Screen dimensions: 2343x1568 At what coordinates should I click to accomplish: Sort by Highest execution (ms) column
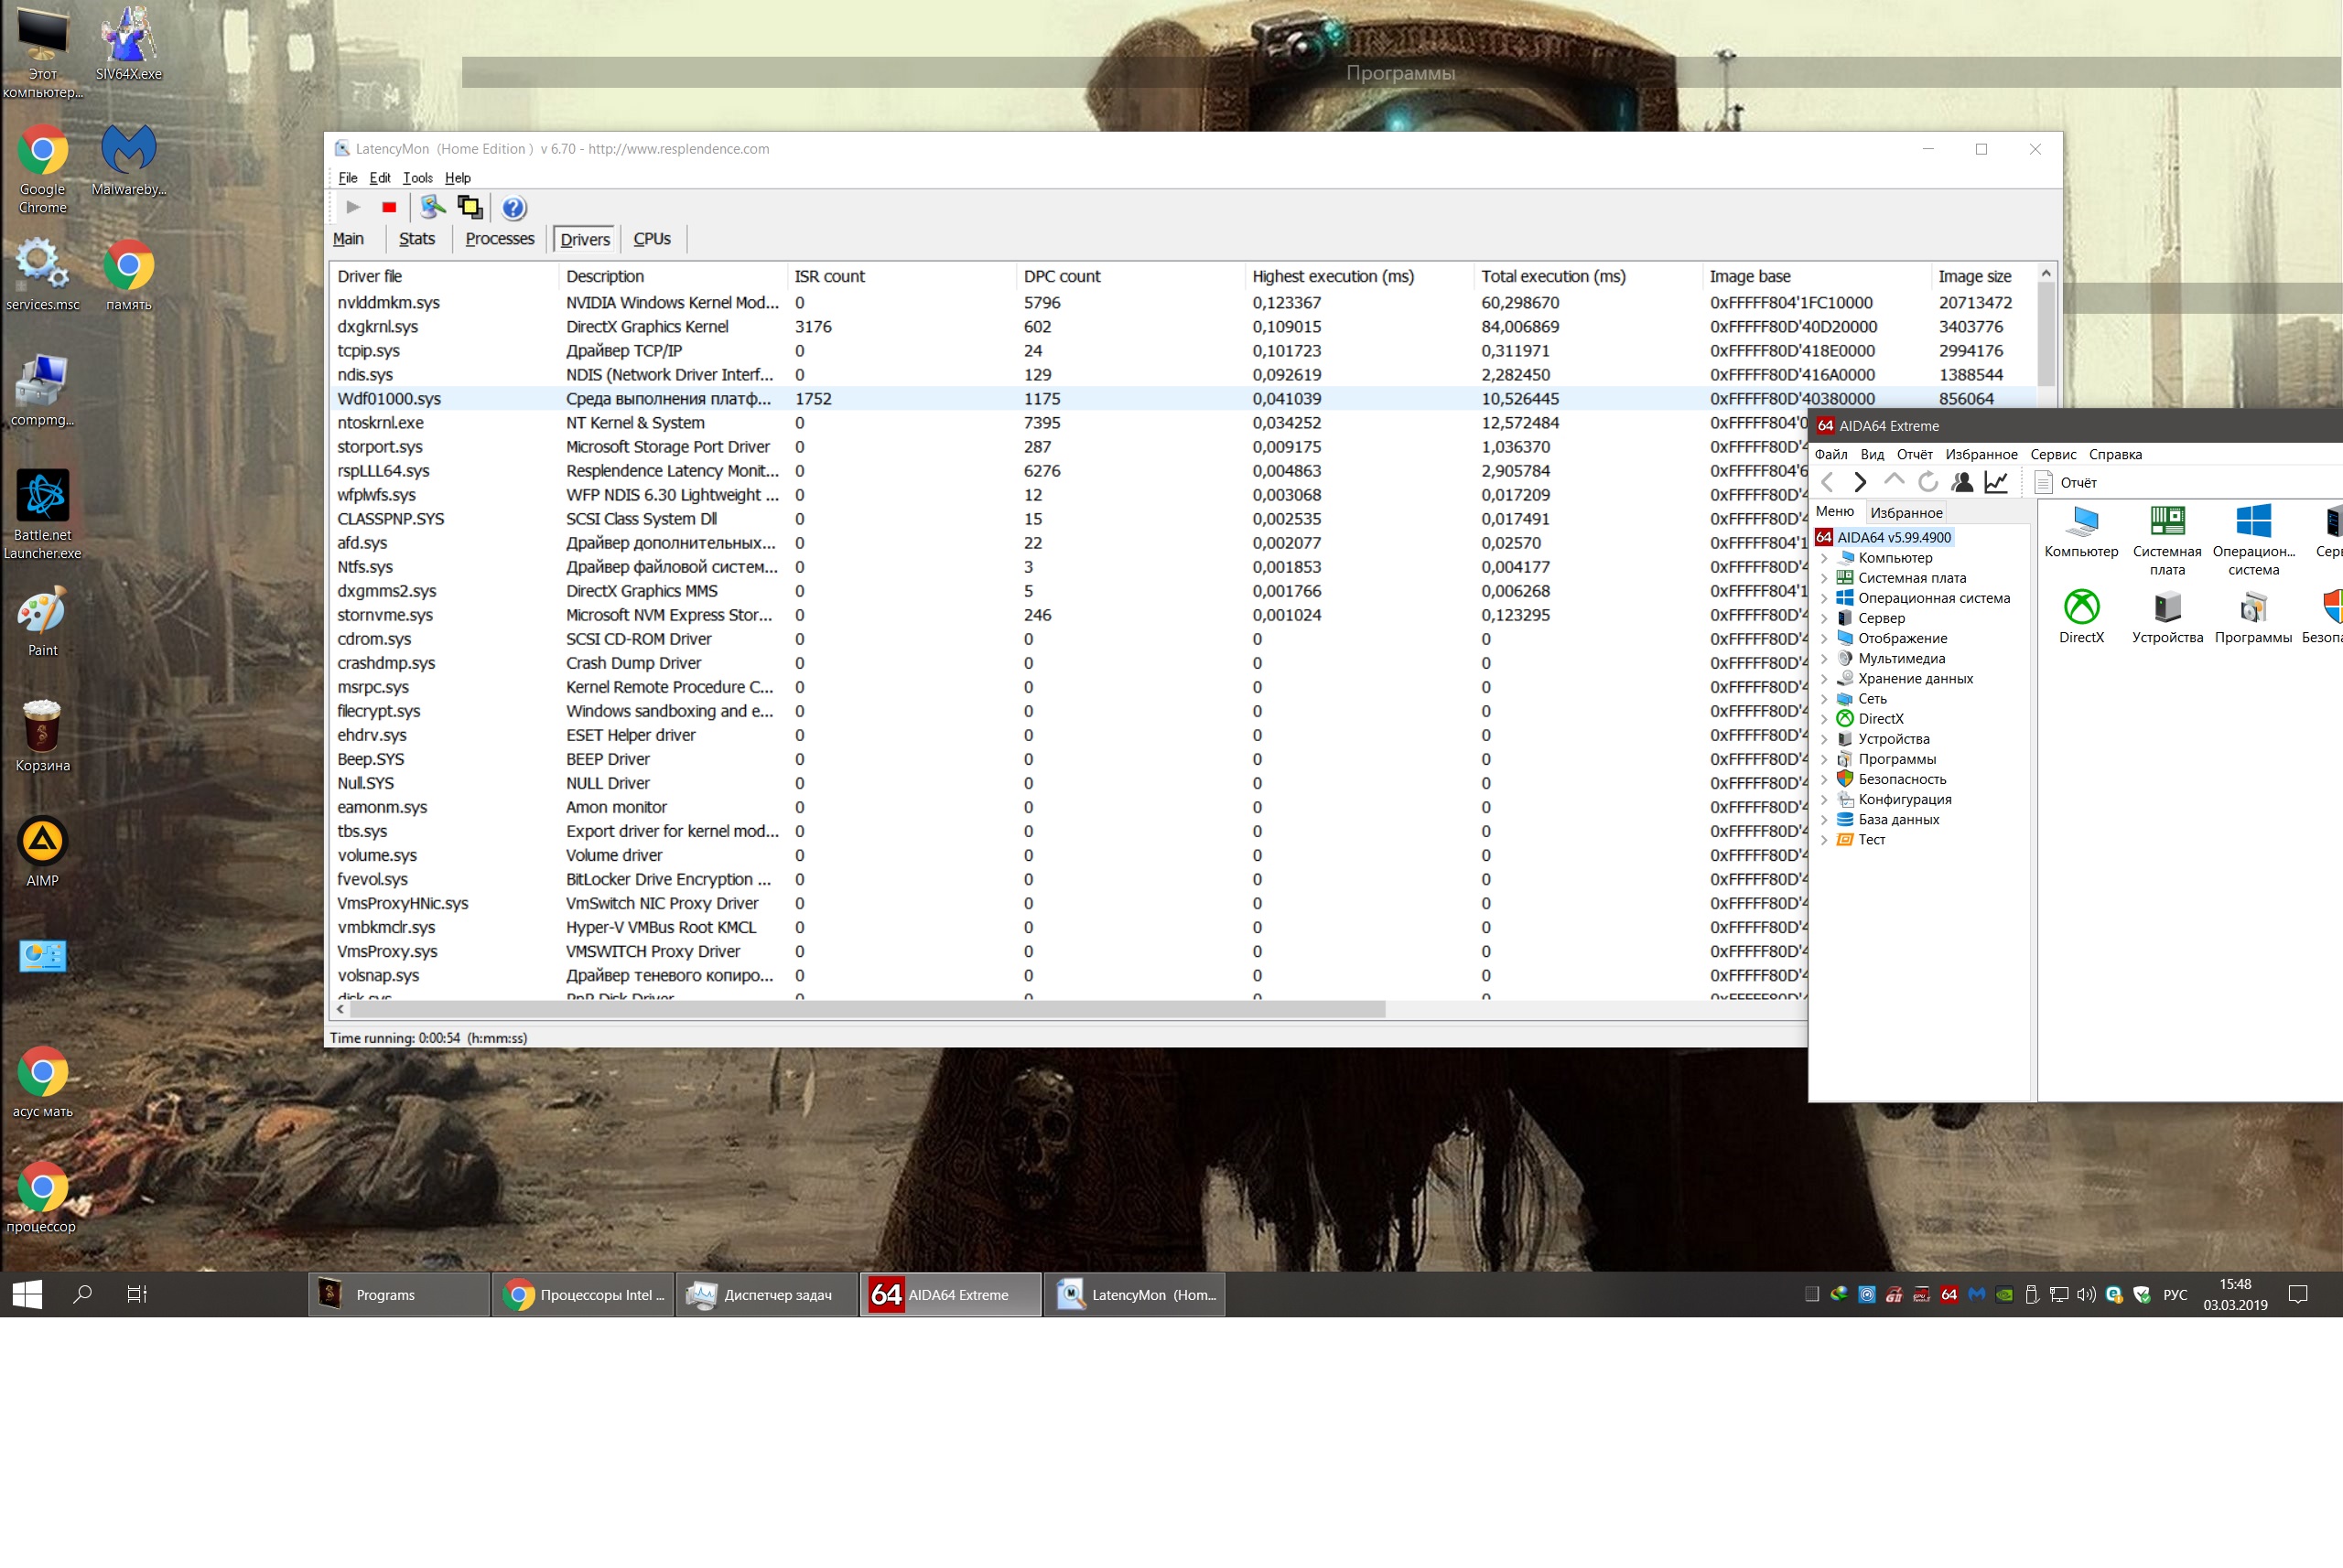coord(1333,276)
